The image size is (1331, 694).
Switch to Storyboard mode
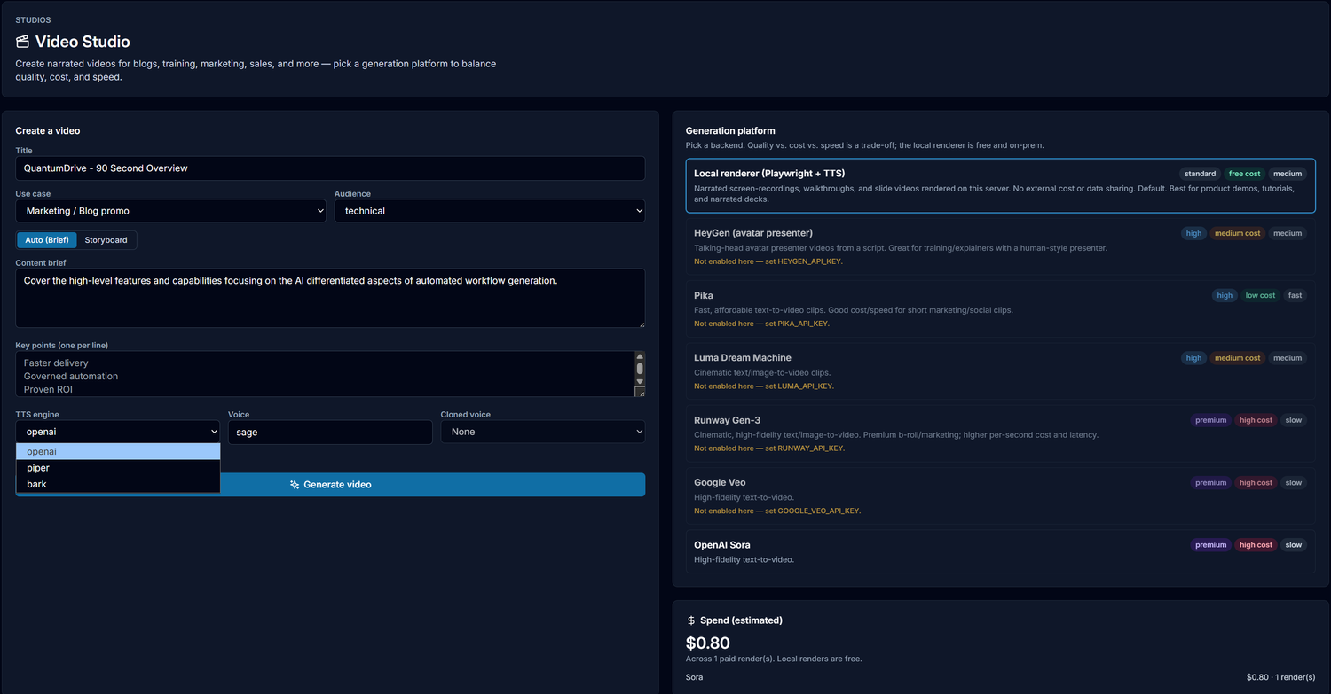[106, 240]
